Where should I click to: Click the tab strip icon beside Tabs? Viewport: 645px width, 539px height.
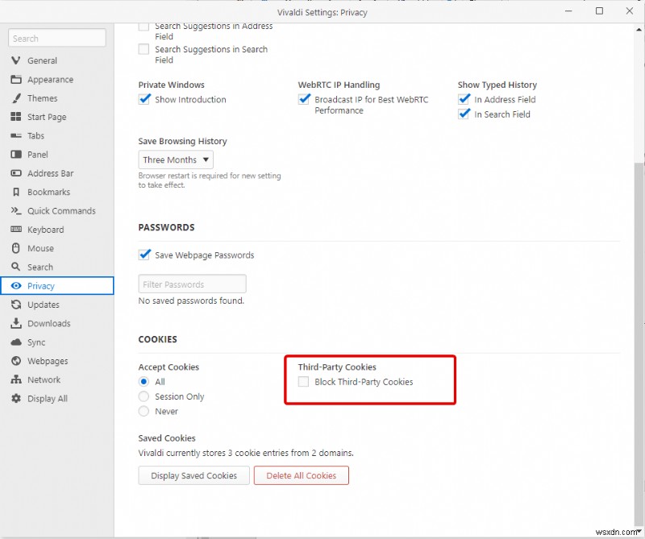point(16,135)
